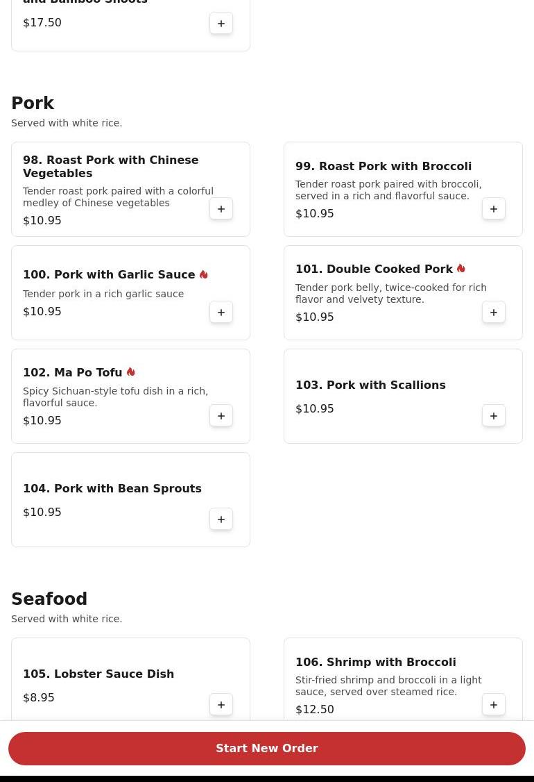
Task: Click spicy flame icon beside Double Cooked Pork
Action: (x=461, y=268)
